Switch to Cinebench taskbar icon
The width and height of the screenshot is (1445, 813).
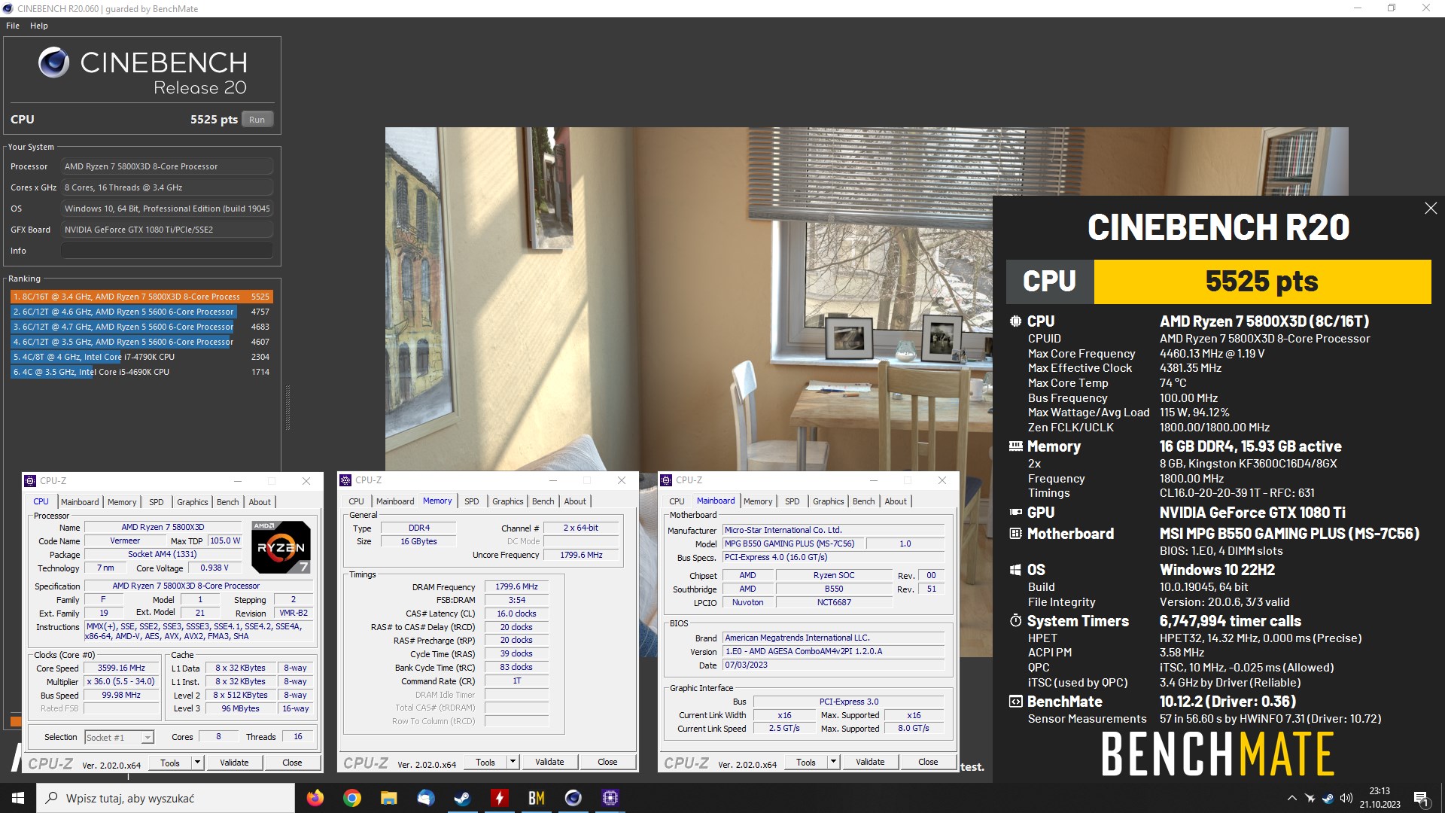(x=573, y=798)
